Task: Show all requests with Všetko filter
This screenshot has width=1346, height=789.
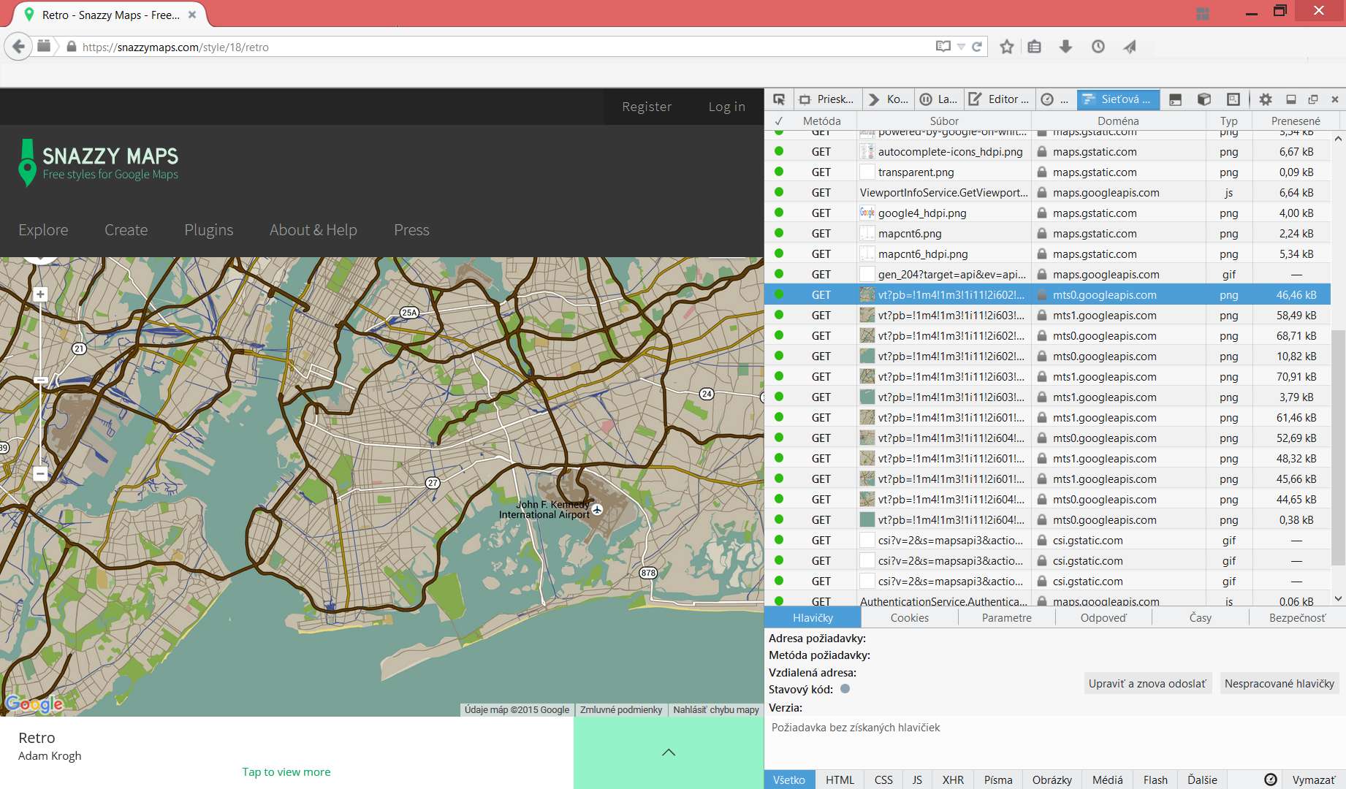Action: coord(789,780)
